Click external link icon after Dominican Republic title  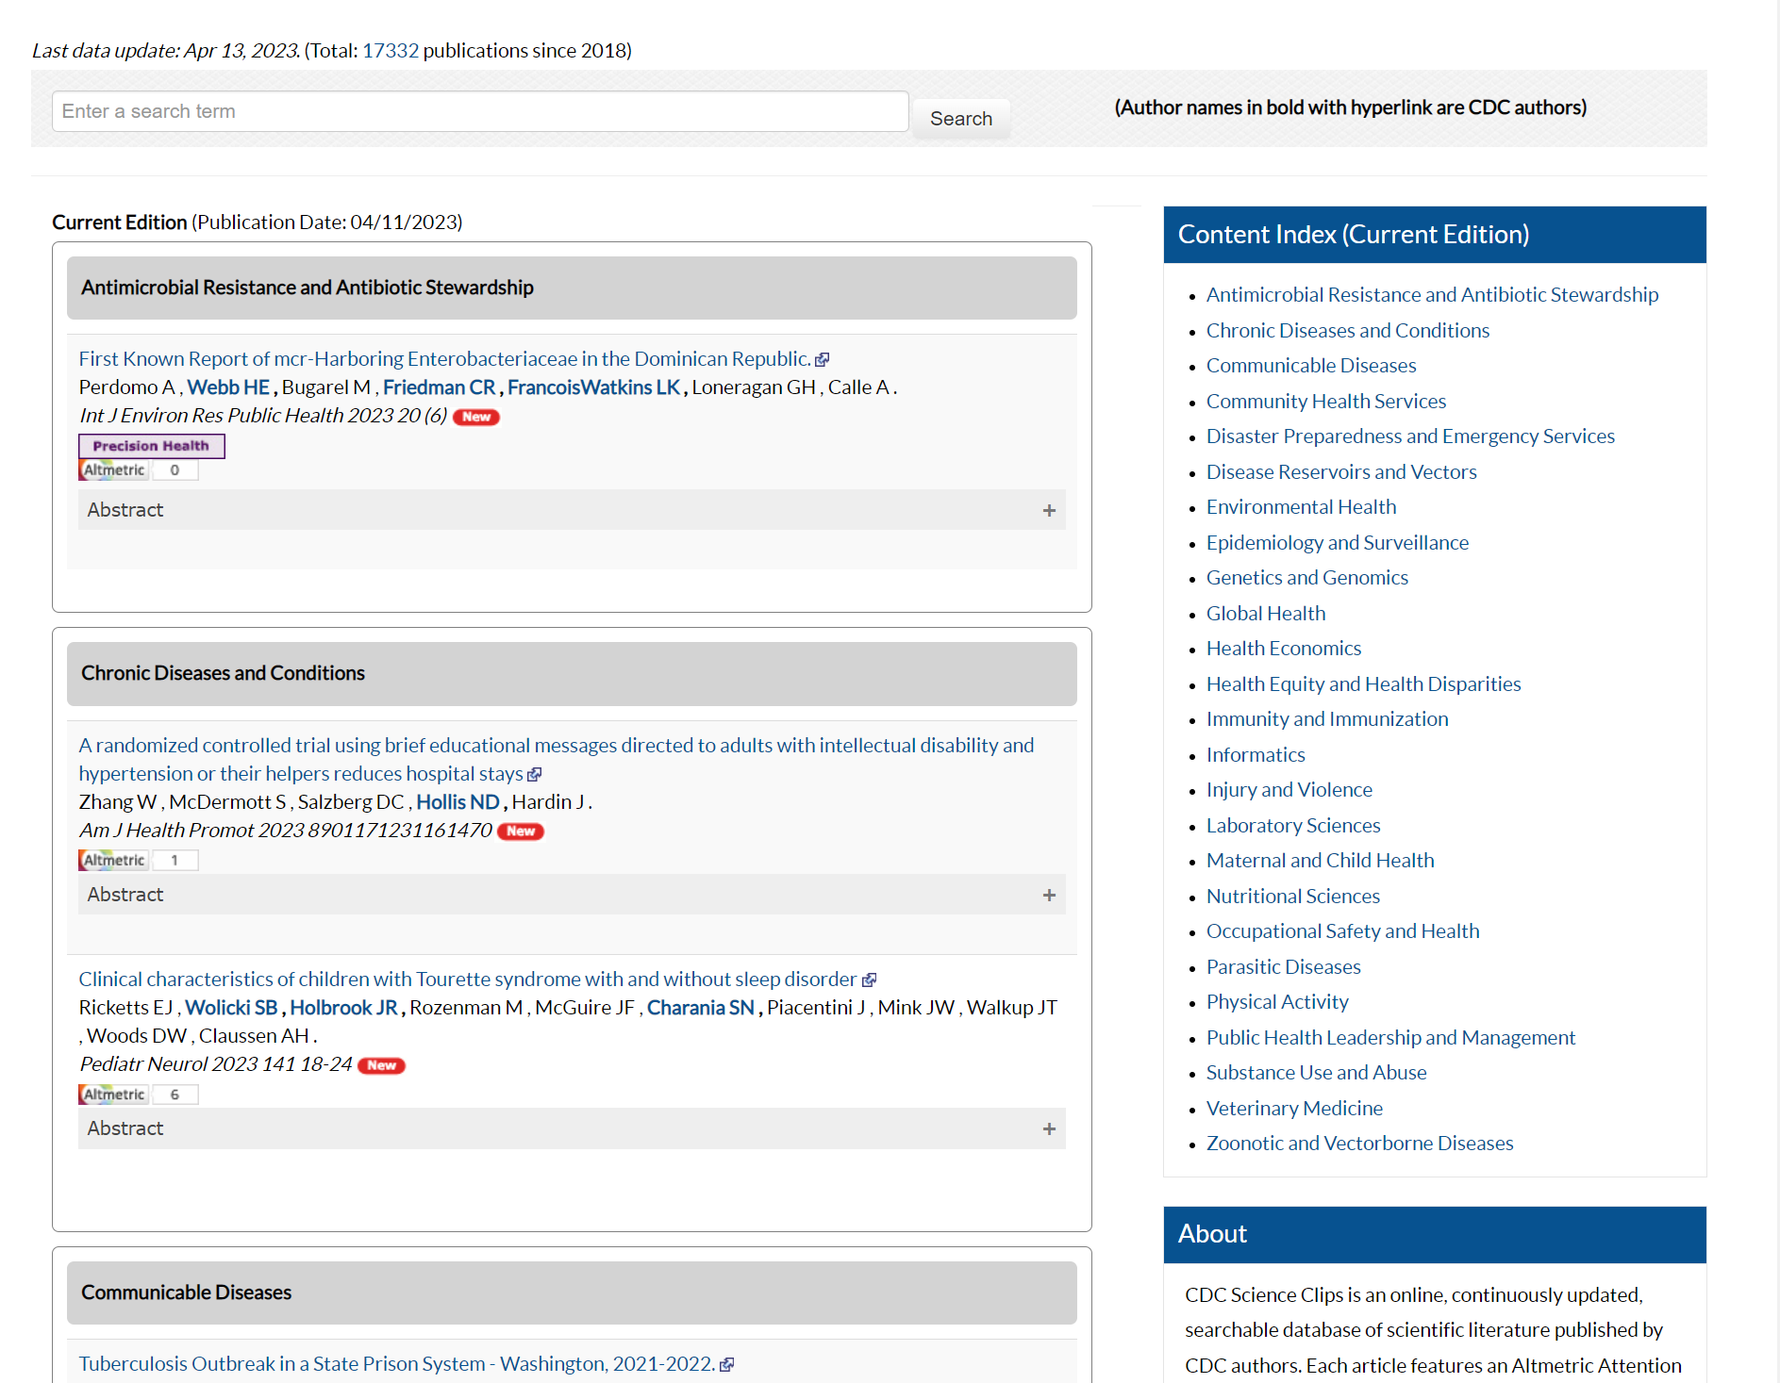click(x=823, y=360)
